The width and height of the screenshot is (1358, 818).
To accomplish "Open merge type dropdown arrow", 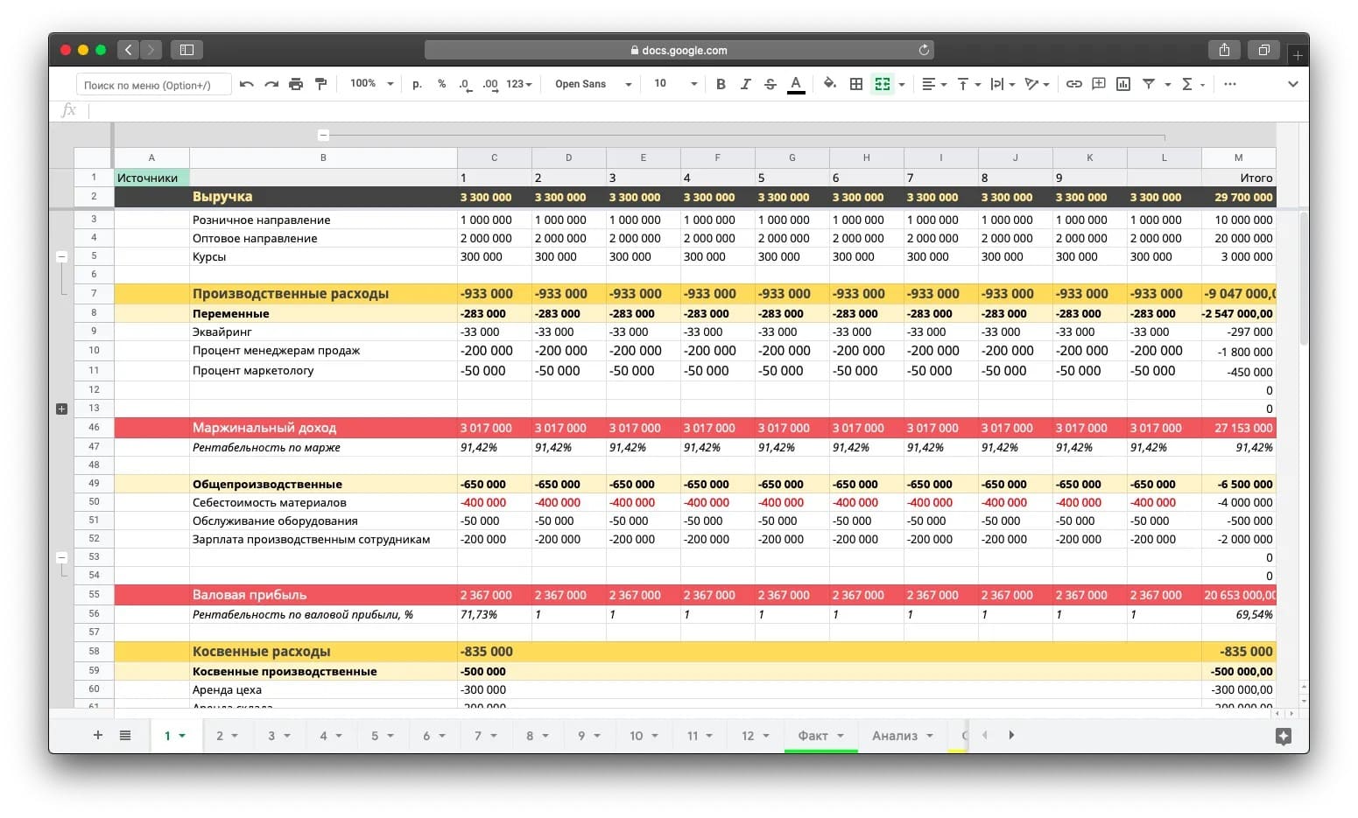I will coord(902,85).
